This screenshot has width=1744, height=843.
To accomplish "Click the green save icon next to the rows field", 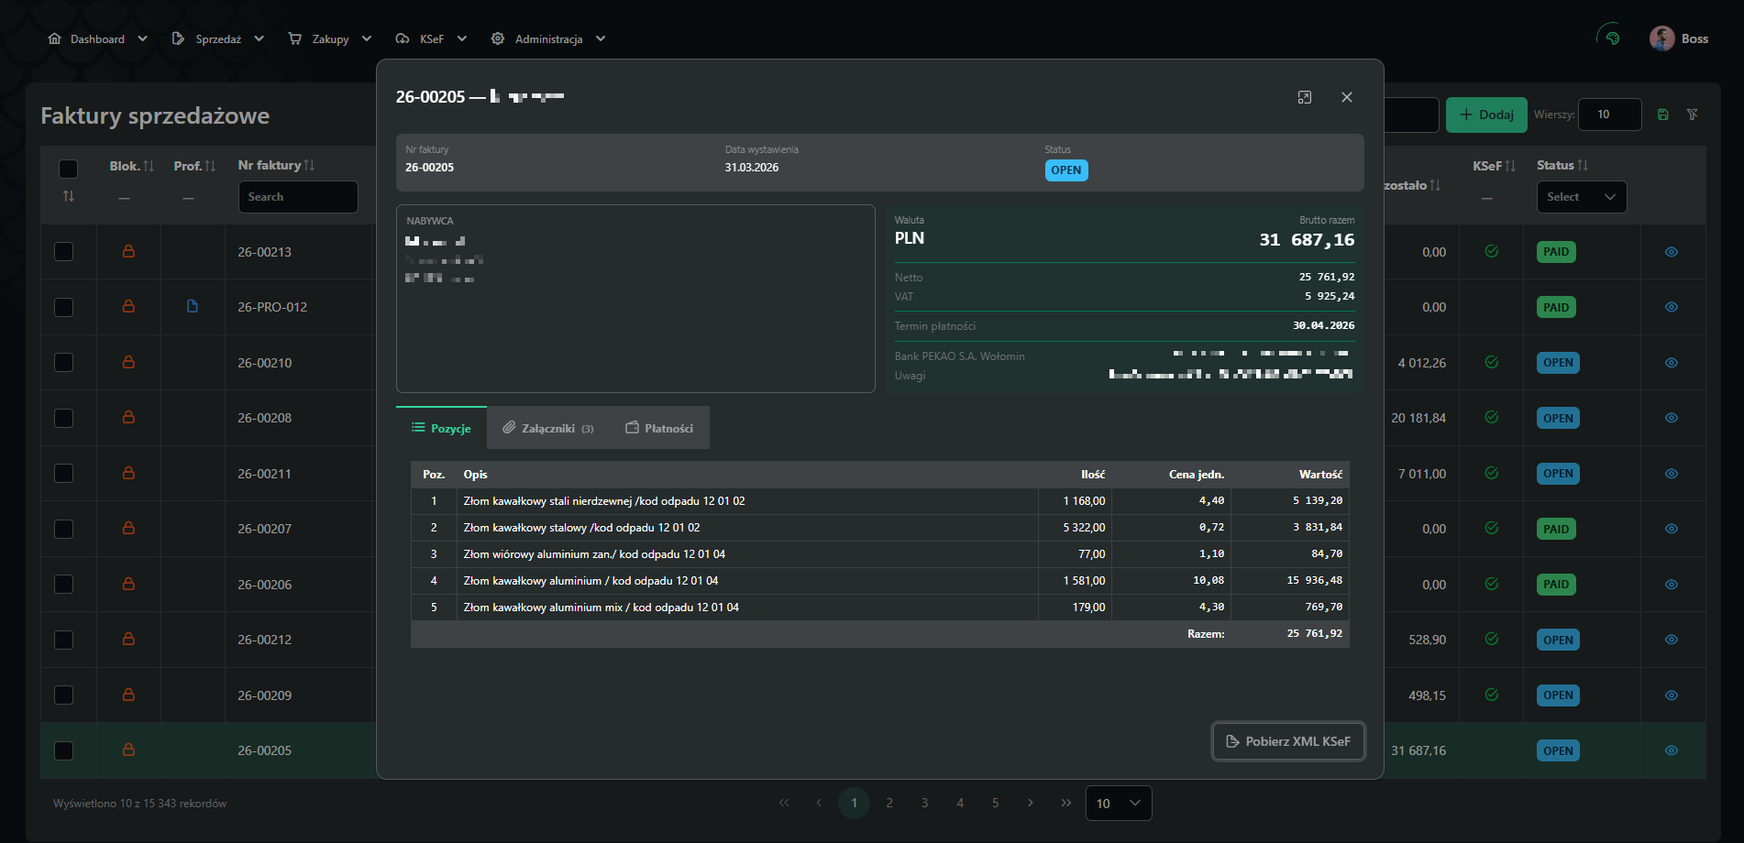I will (x=1662, y=115).
